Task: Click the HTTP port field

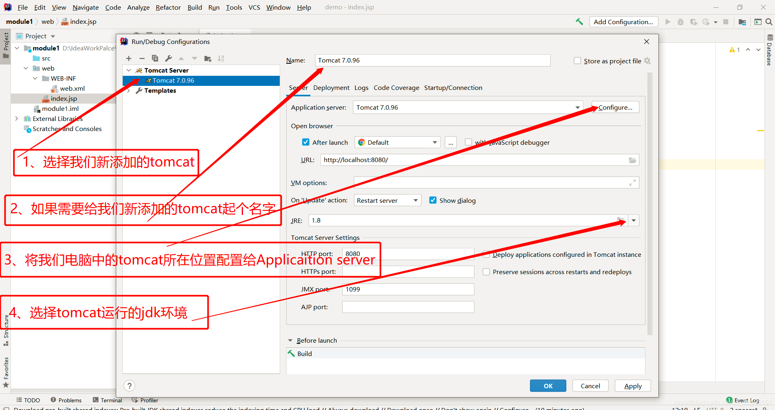Action: point(408,254)
